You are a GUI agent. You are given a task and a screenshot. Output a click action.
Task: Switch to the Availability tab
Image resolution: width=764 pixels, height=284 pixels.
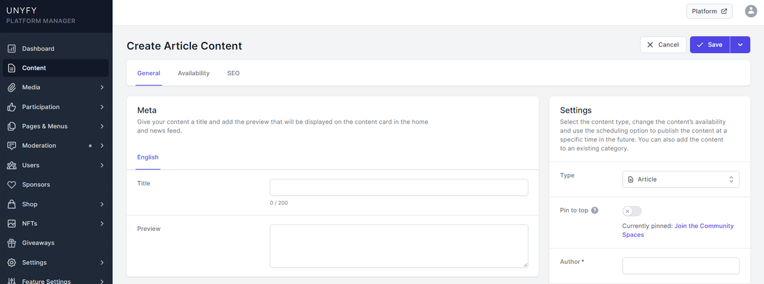point(193,73)
